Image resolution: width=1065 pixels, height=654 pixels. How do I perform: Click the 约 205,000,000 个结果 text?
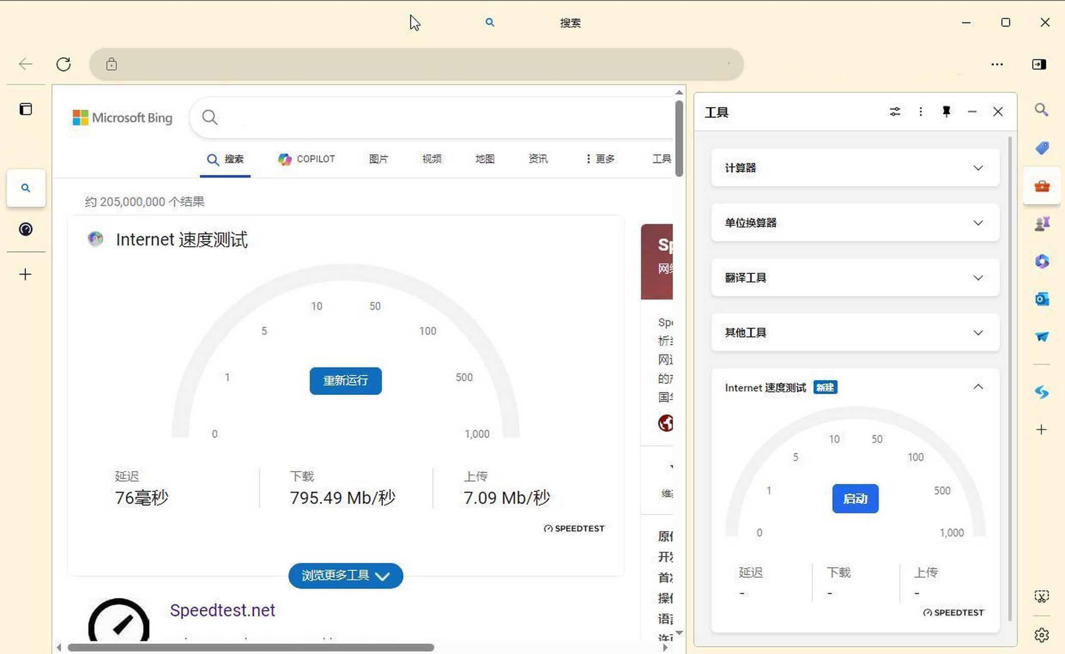pos(145,202)
